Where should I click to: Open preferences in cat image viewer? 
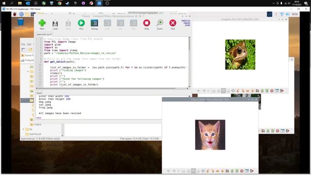[247, 171]
